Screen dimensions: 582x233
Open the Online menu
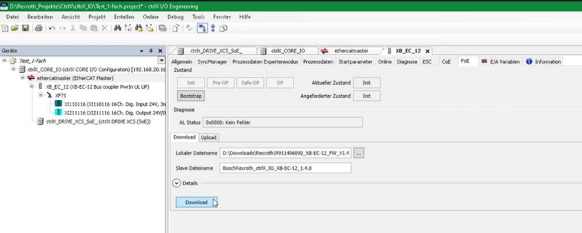click(x=151, y=17)
